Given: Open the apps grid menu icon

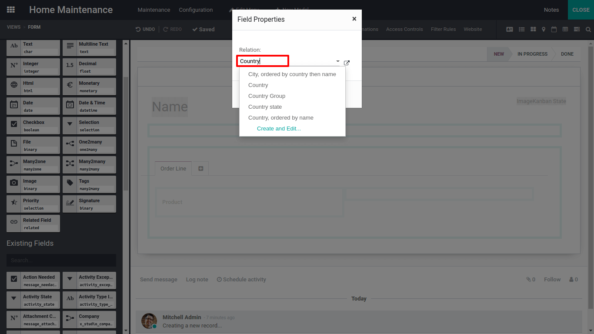Looking at the screenshot, I should [x=11, y=10].
